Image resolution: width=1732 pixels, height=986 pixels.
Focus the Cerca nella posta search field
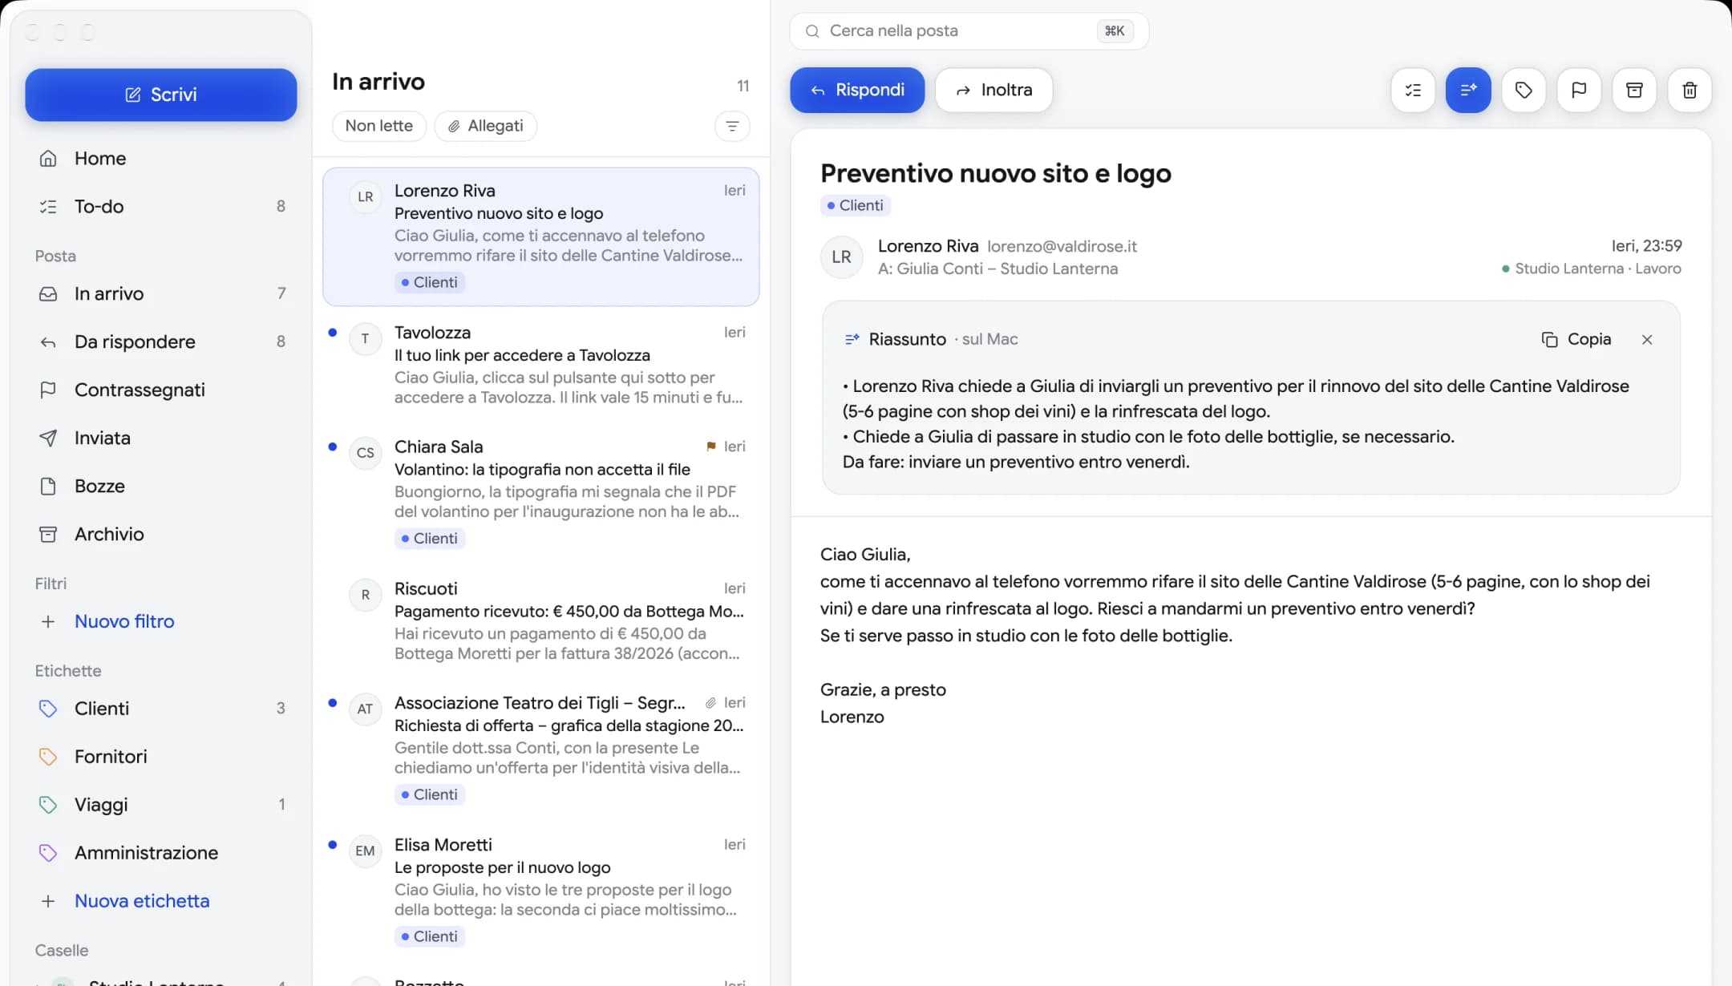pyautogui.click(x=969, y=31)
